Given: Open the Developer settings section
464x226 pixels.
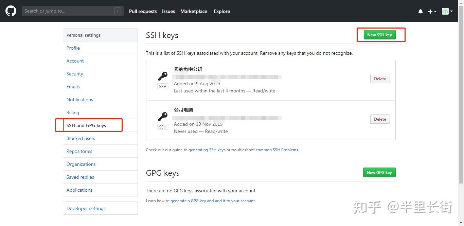Looking at the screenshot, I should click(x=86, y=208).
